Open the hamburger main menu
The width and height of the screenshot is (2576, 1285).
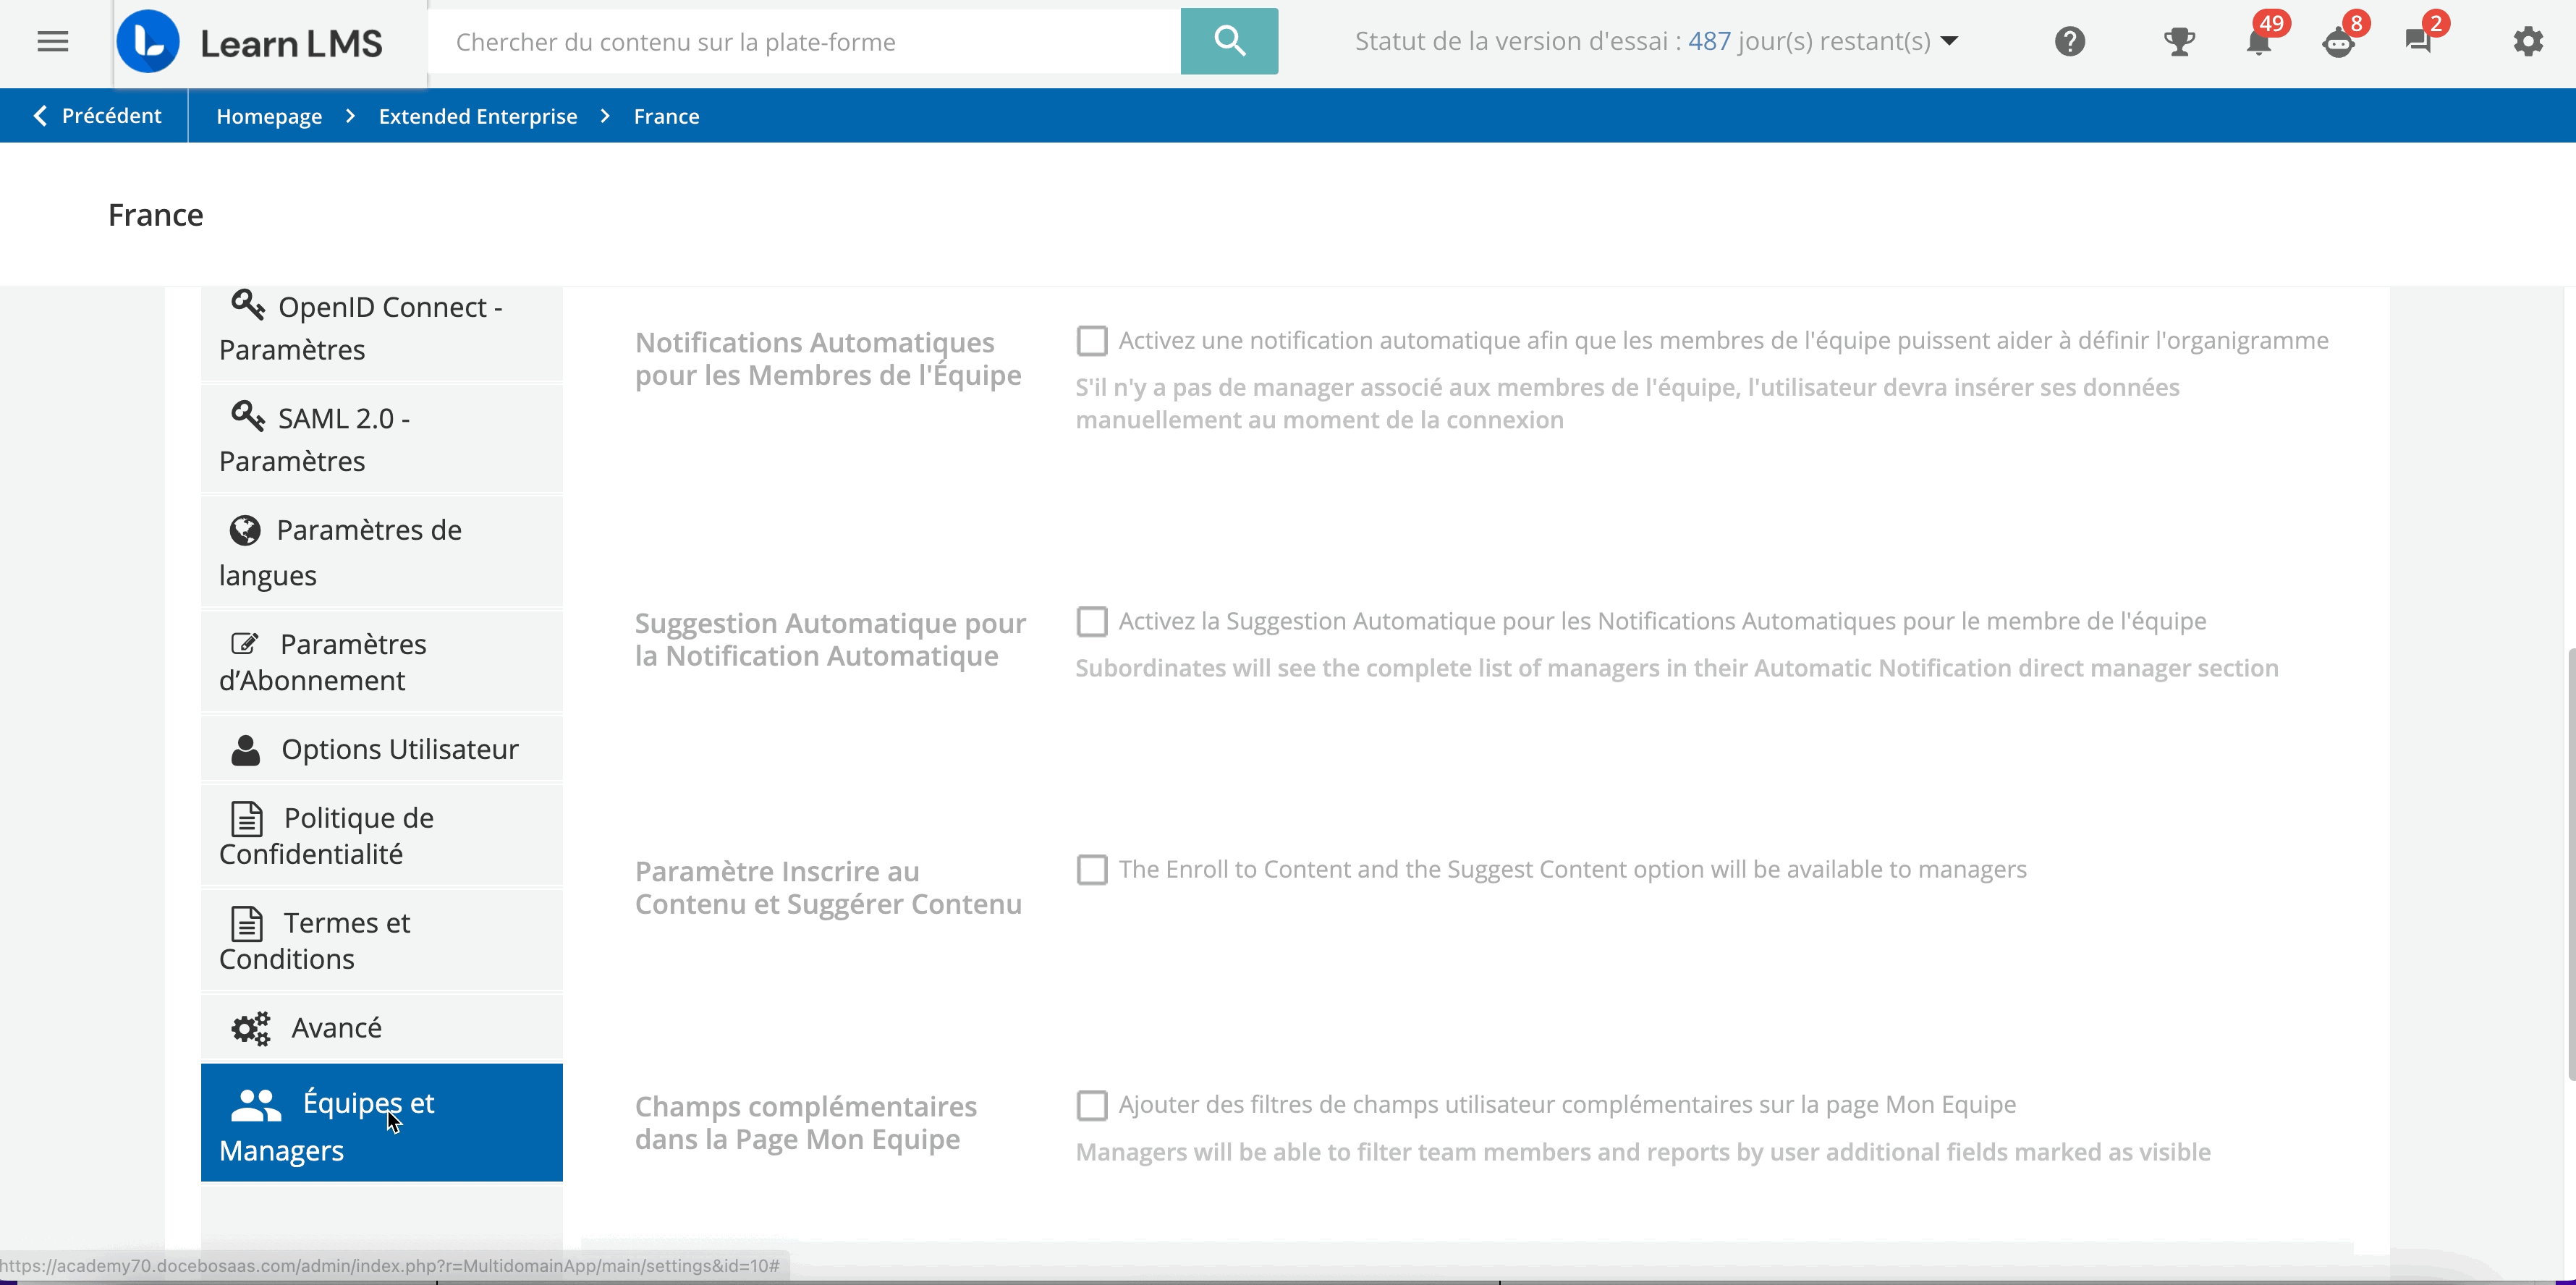[53, 42]
